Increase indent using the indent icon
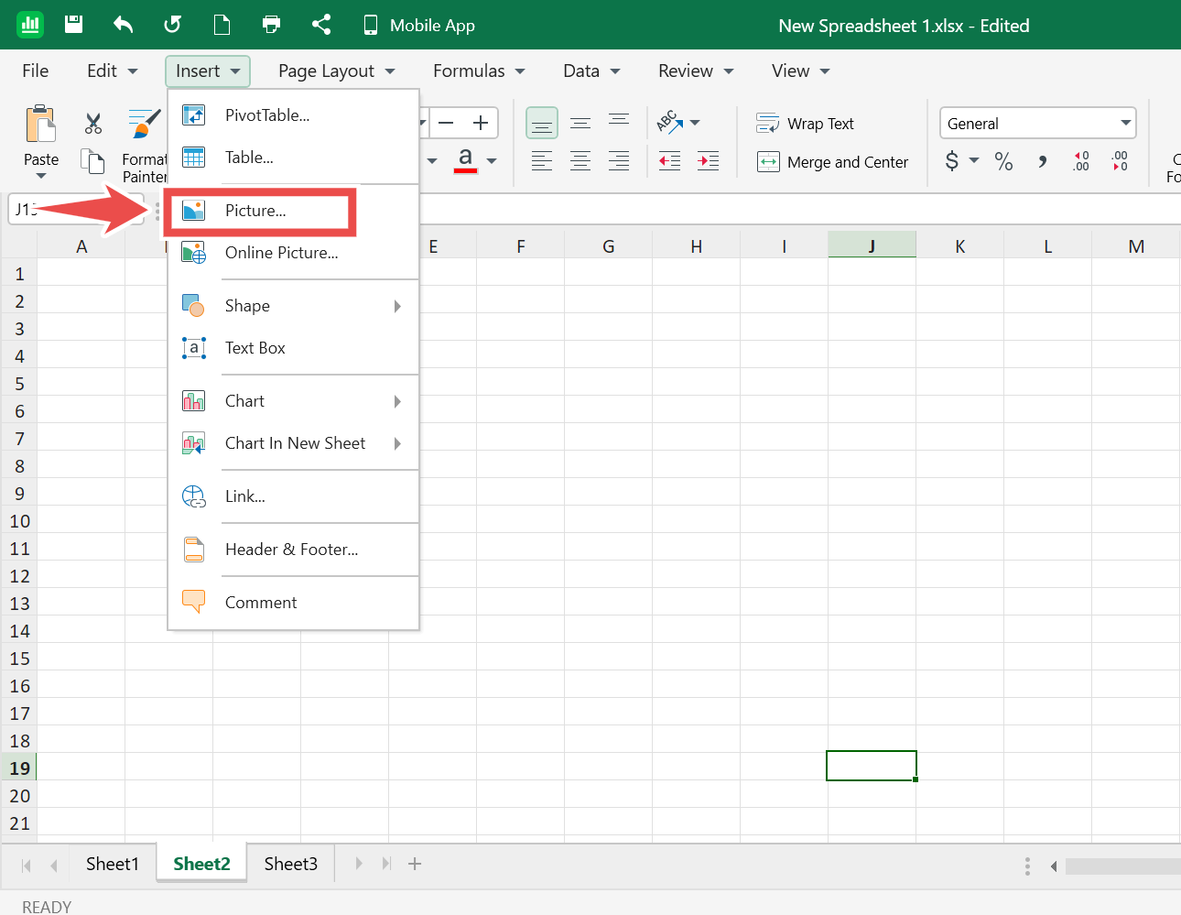Screen dimensions: 1181x915 (x=708, y=162)
